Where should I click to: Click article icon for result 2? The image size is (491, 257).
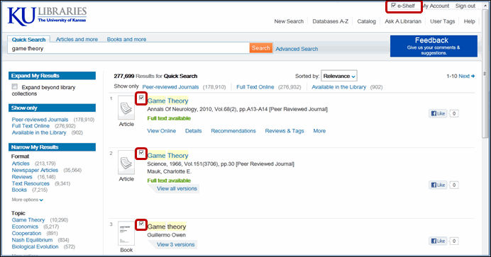point(126,162)
